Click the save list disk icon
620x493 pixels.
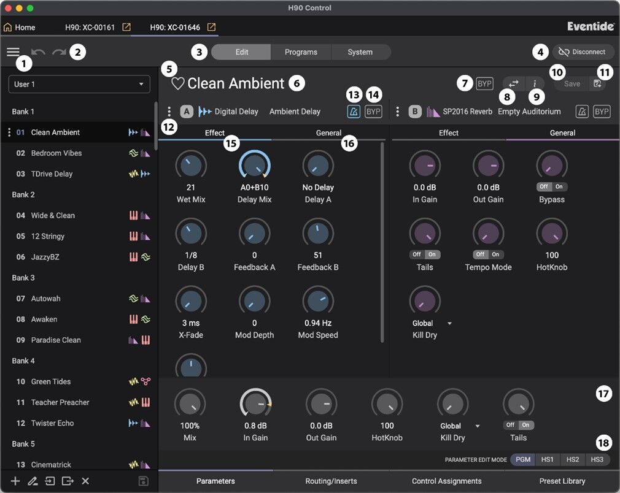[x=143, y=481]
